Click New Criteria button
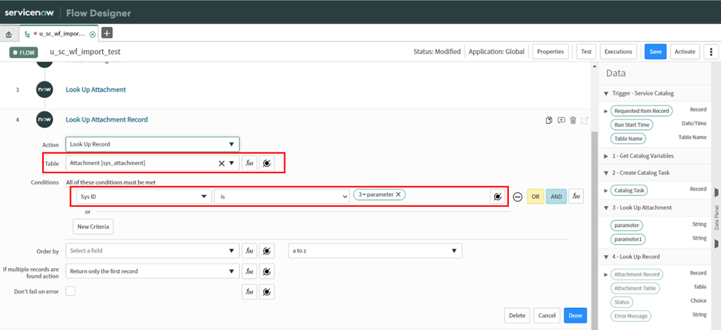Viewport: 721px width, 330px height. pos(93,227)
